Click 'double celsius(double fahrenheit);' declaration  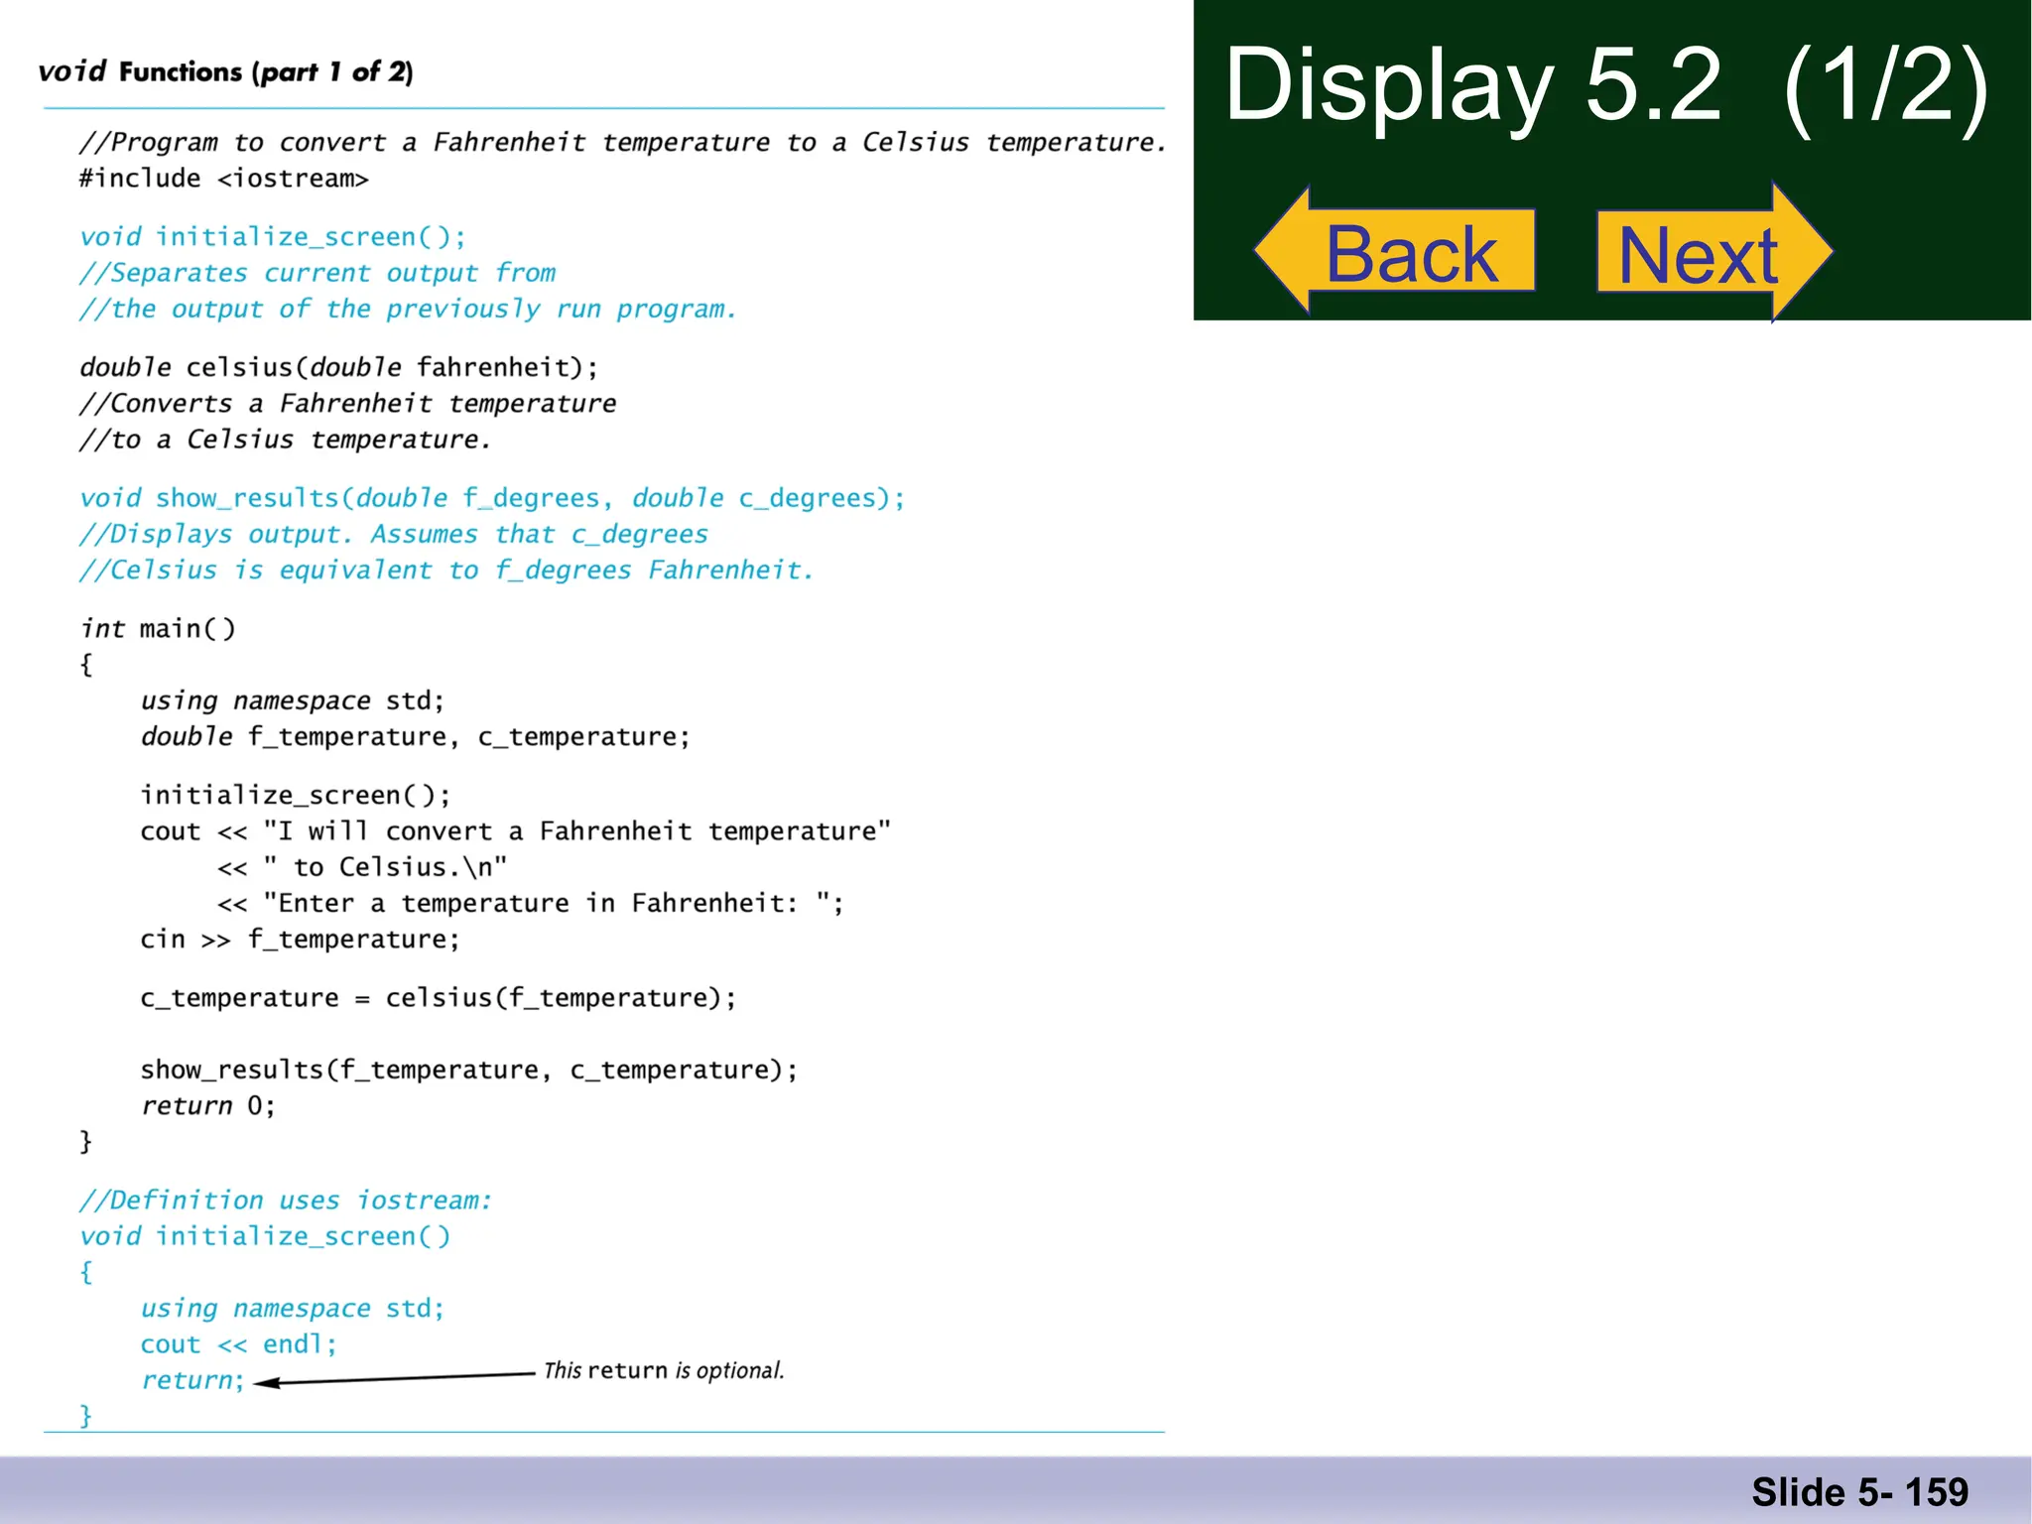pyautogui.click(x=339, y=368)
